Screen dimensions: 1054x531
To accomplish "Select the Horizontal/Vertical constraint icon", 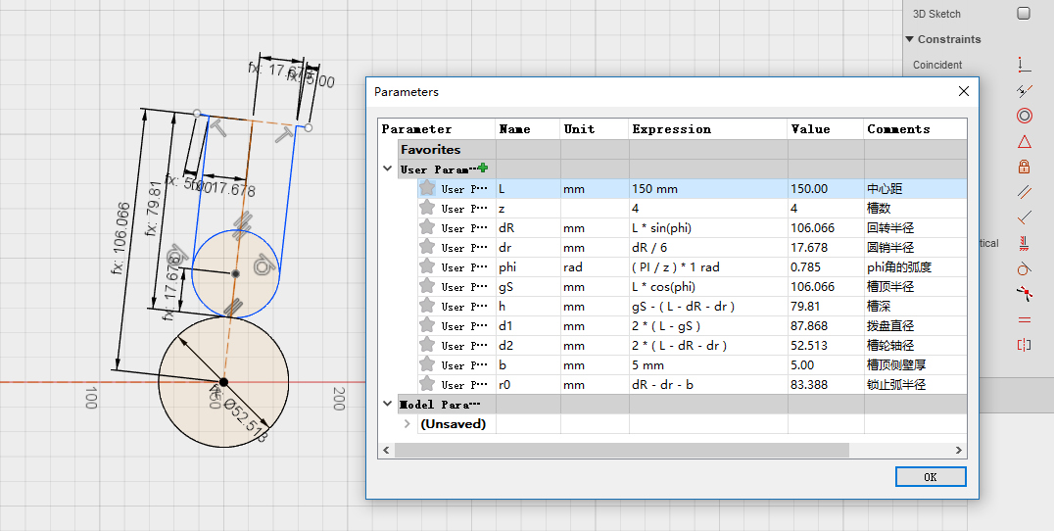I will tap(1024, 243).
